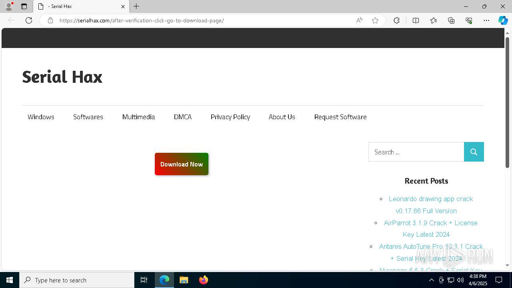Activate Read aloud icon
The image size is (512, 288).
coord(359,20)
